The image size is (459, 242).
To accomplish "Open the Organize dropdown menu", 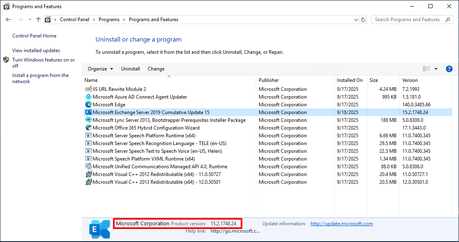I will pos(100,69).
